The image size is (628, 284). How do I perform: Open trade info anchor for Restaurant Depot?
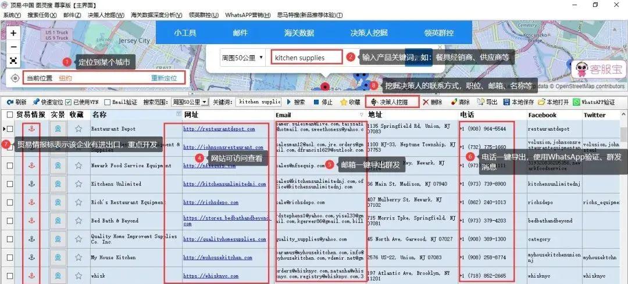pos(31,129)
